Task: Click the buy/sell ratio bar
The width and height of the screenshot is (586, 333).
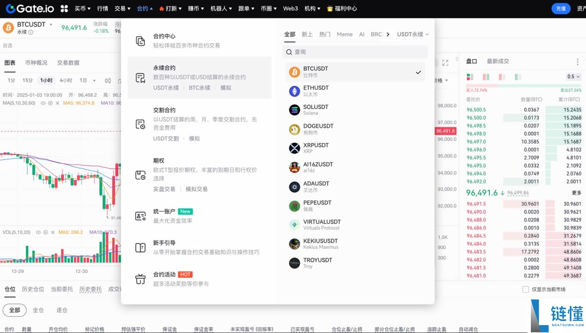Action: pyautogui.click(x=524, y=86)
